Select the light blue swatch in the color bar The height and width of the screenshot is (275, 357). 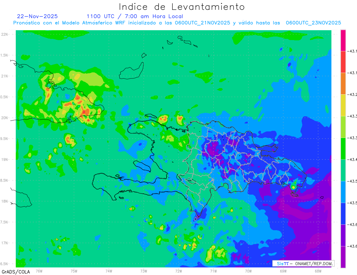coord(343,192)
